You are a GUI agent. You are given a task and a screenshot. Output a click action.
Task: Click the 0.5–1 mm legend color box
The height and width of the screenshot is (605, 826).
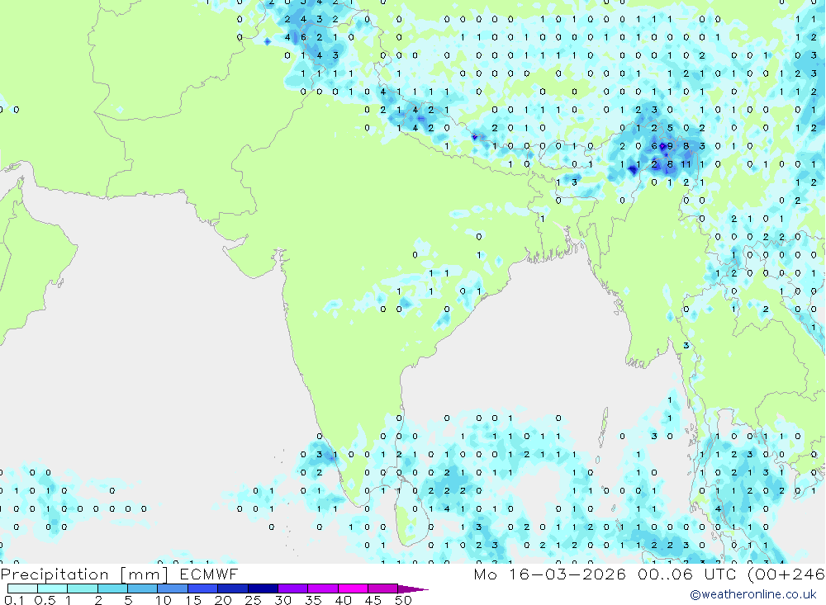click(x=53, y=588)
